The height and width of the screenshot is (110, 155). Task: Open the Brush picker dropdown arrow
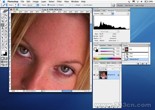pyautogui.click(x=19, y=5)
